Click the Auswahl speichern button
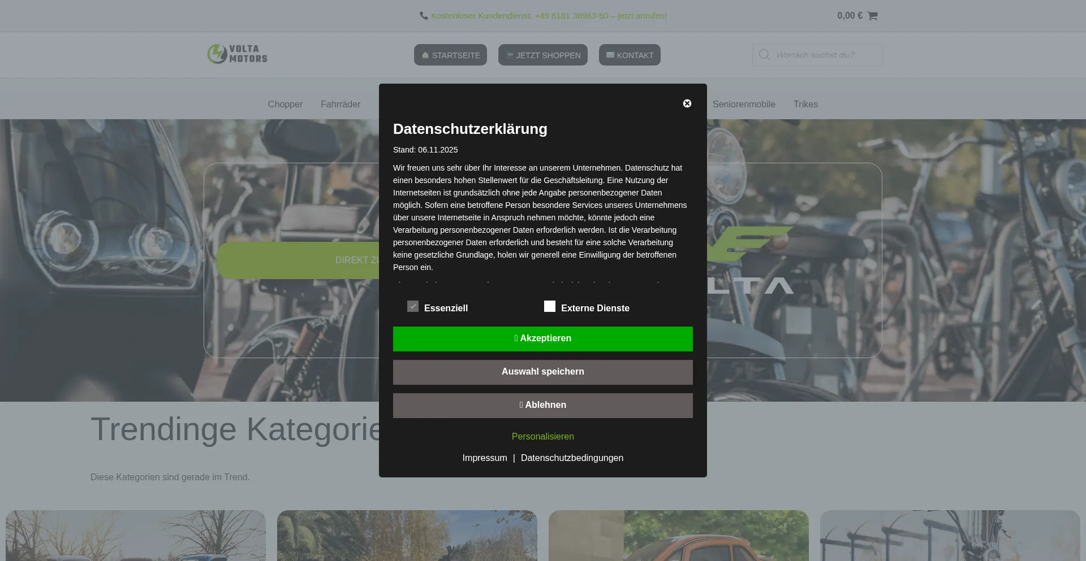 tap(542, 372)
